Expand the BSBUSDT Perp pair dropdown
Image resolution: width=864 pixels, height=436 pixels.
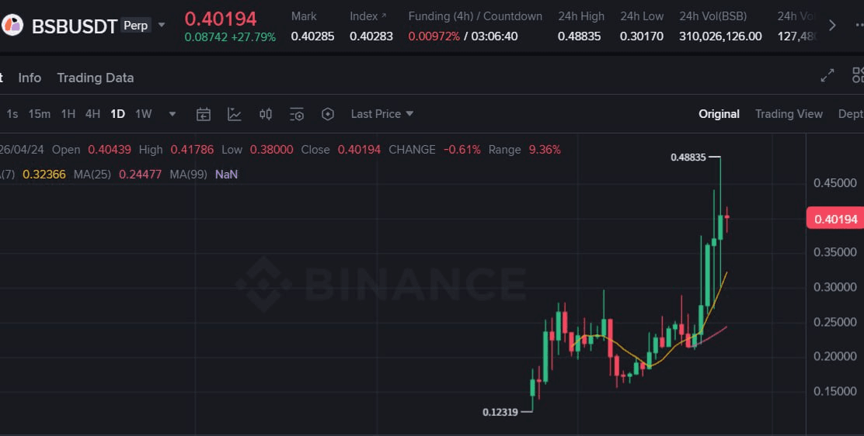162,25
